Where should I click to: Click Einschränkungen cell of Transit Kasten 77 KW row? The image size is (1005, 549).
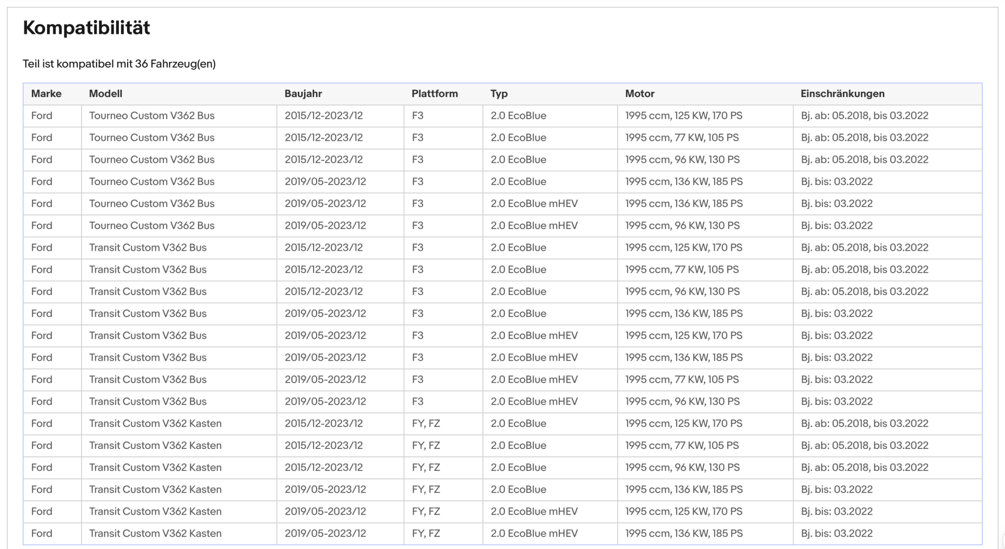[888, 445]
